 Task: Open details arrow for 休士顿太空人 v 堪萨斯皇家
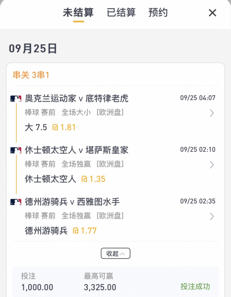(212, 165)
